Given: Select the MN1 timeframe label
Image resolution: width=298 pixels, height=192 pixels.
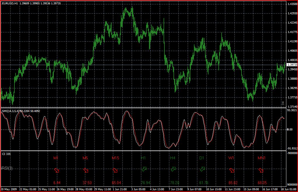Looking at the screenshot, I should (x=262, y=158).
